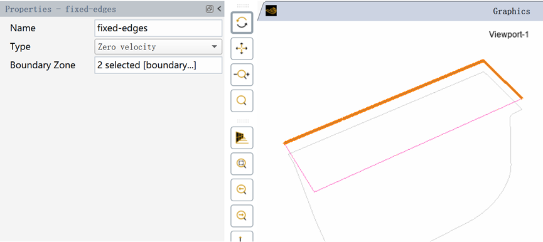Select the Pan view tool

242,49
